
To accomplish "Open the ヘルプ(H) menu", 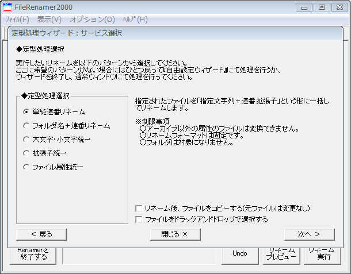I will coord(135,20).
